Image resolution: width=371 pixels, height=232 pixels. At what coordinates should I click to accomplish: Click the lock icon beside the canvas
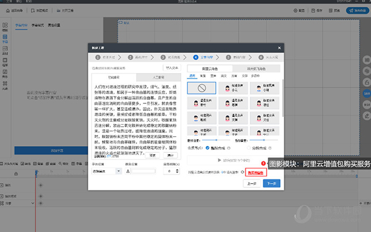tap(367, 82)
